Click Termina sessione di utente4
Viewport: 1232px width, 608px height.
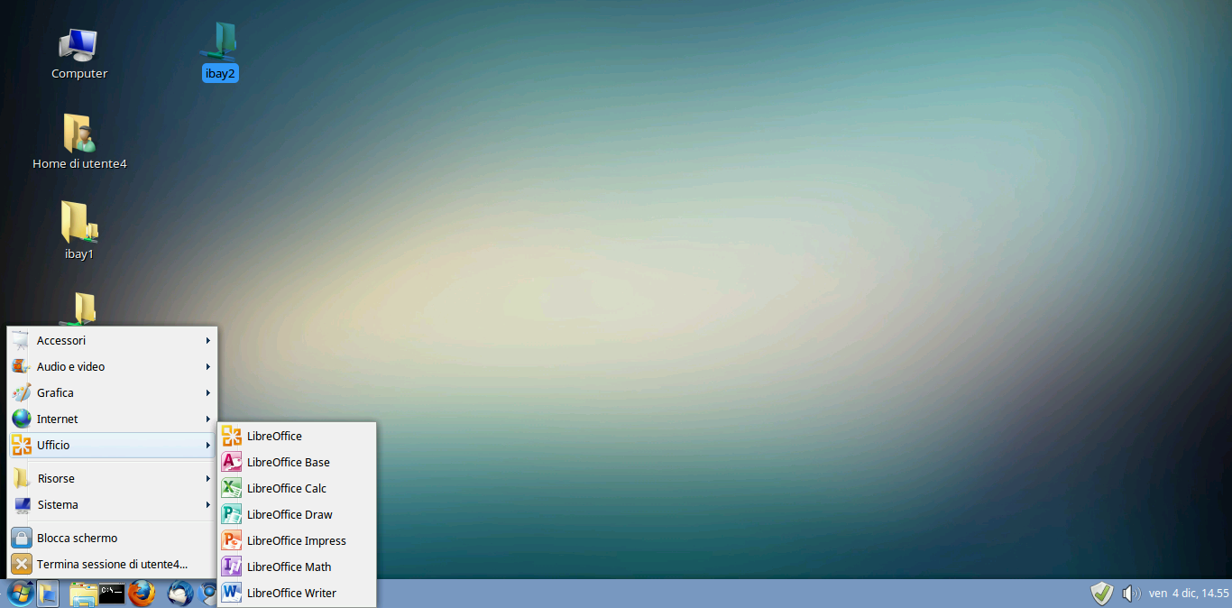(x=112, y=564)
